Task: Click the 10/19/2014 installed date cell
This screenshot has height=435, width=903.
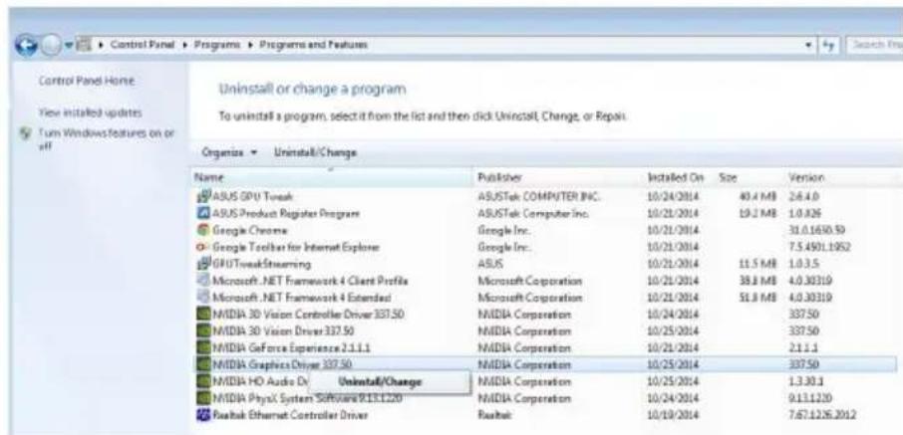Action: pyautogui.click(x=673, y=414)
